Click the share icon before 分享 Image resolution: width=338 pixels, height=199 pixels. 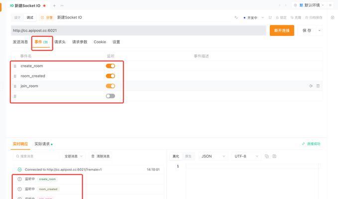tap(42, 17)
